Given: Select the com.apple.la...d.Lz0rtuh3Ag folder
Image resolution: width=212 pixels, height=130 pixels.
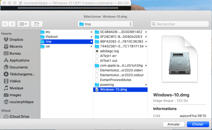Looking at the screenshot, I should [120, 66].
